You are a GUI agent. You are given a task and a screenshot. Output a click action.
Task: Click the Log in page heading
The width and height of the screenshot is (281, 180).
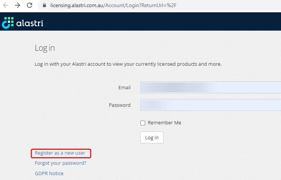45,48
